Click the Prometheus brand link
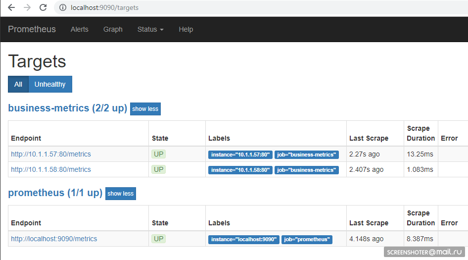 click(32, 29)
